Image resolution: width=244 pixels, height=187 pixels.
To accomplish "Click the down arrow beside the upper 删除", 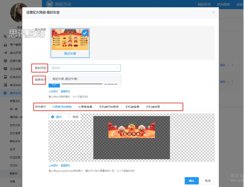I will point(229,65).
